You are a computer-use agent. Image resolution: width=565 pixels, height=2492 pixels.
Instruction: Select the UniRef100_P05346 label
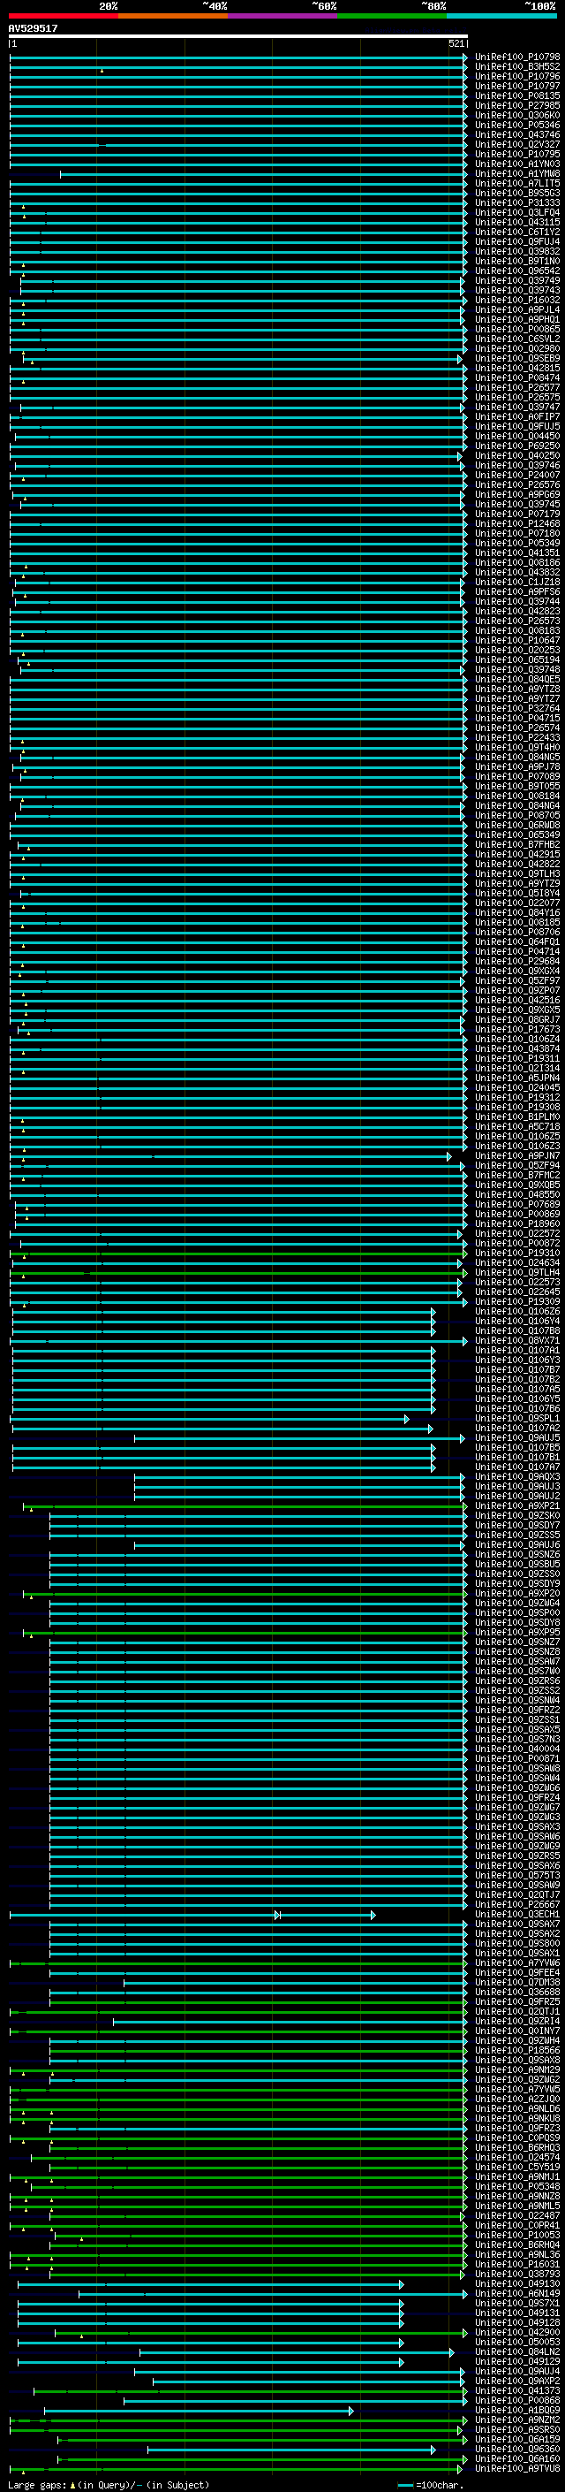pyautogui.click(x=517, y=125)
